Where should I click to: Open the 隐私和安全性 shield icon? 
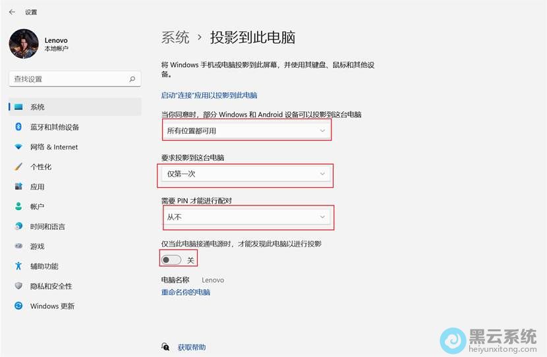18,286
